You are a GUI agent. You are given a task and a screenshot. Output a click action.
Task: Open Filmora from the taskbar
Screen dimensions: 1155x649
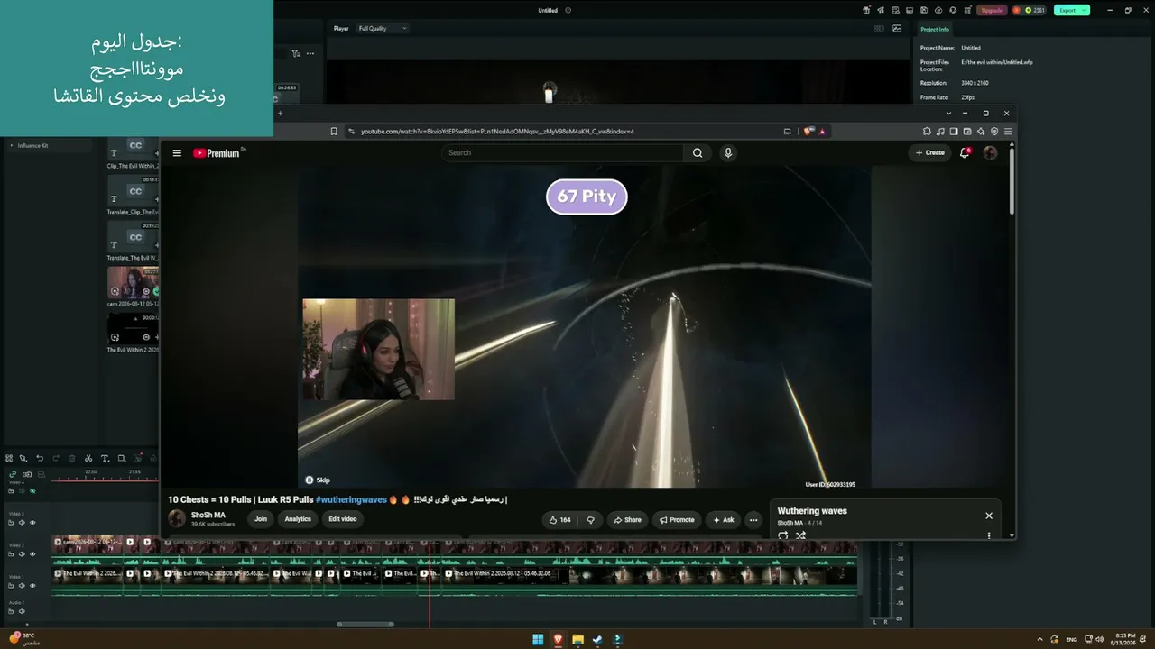(617, 640)
